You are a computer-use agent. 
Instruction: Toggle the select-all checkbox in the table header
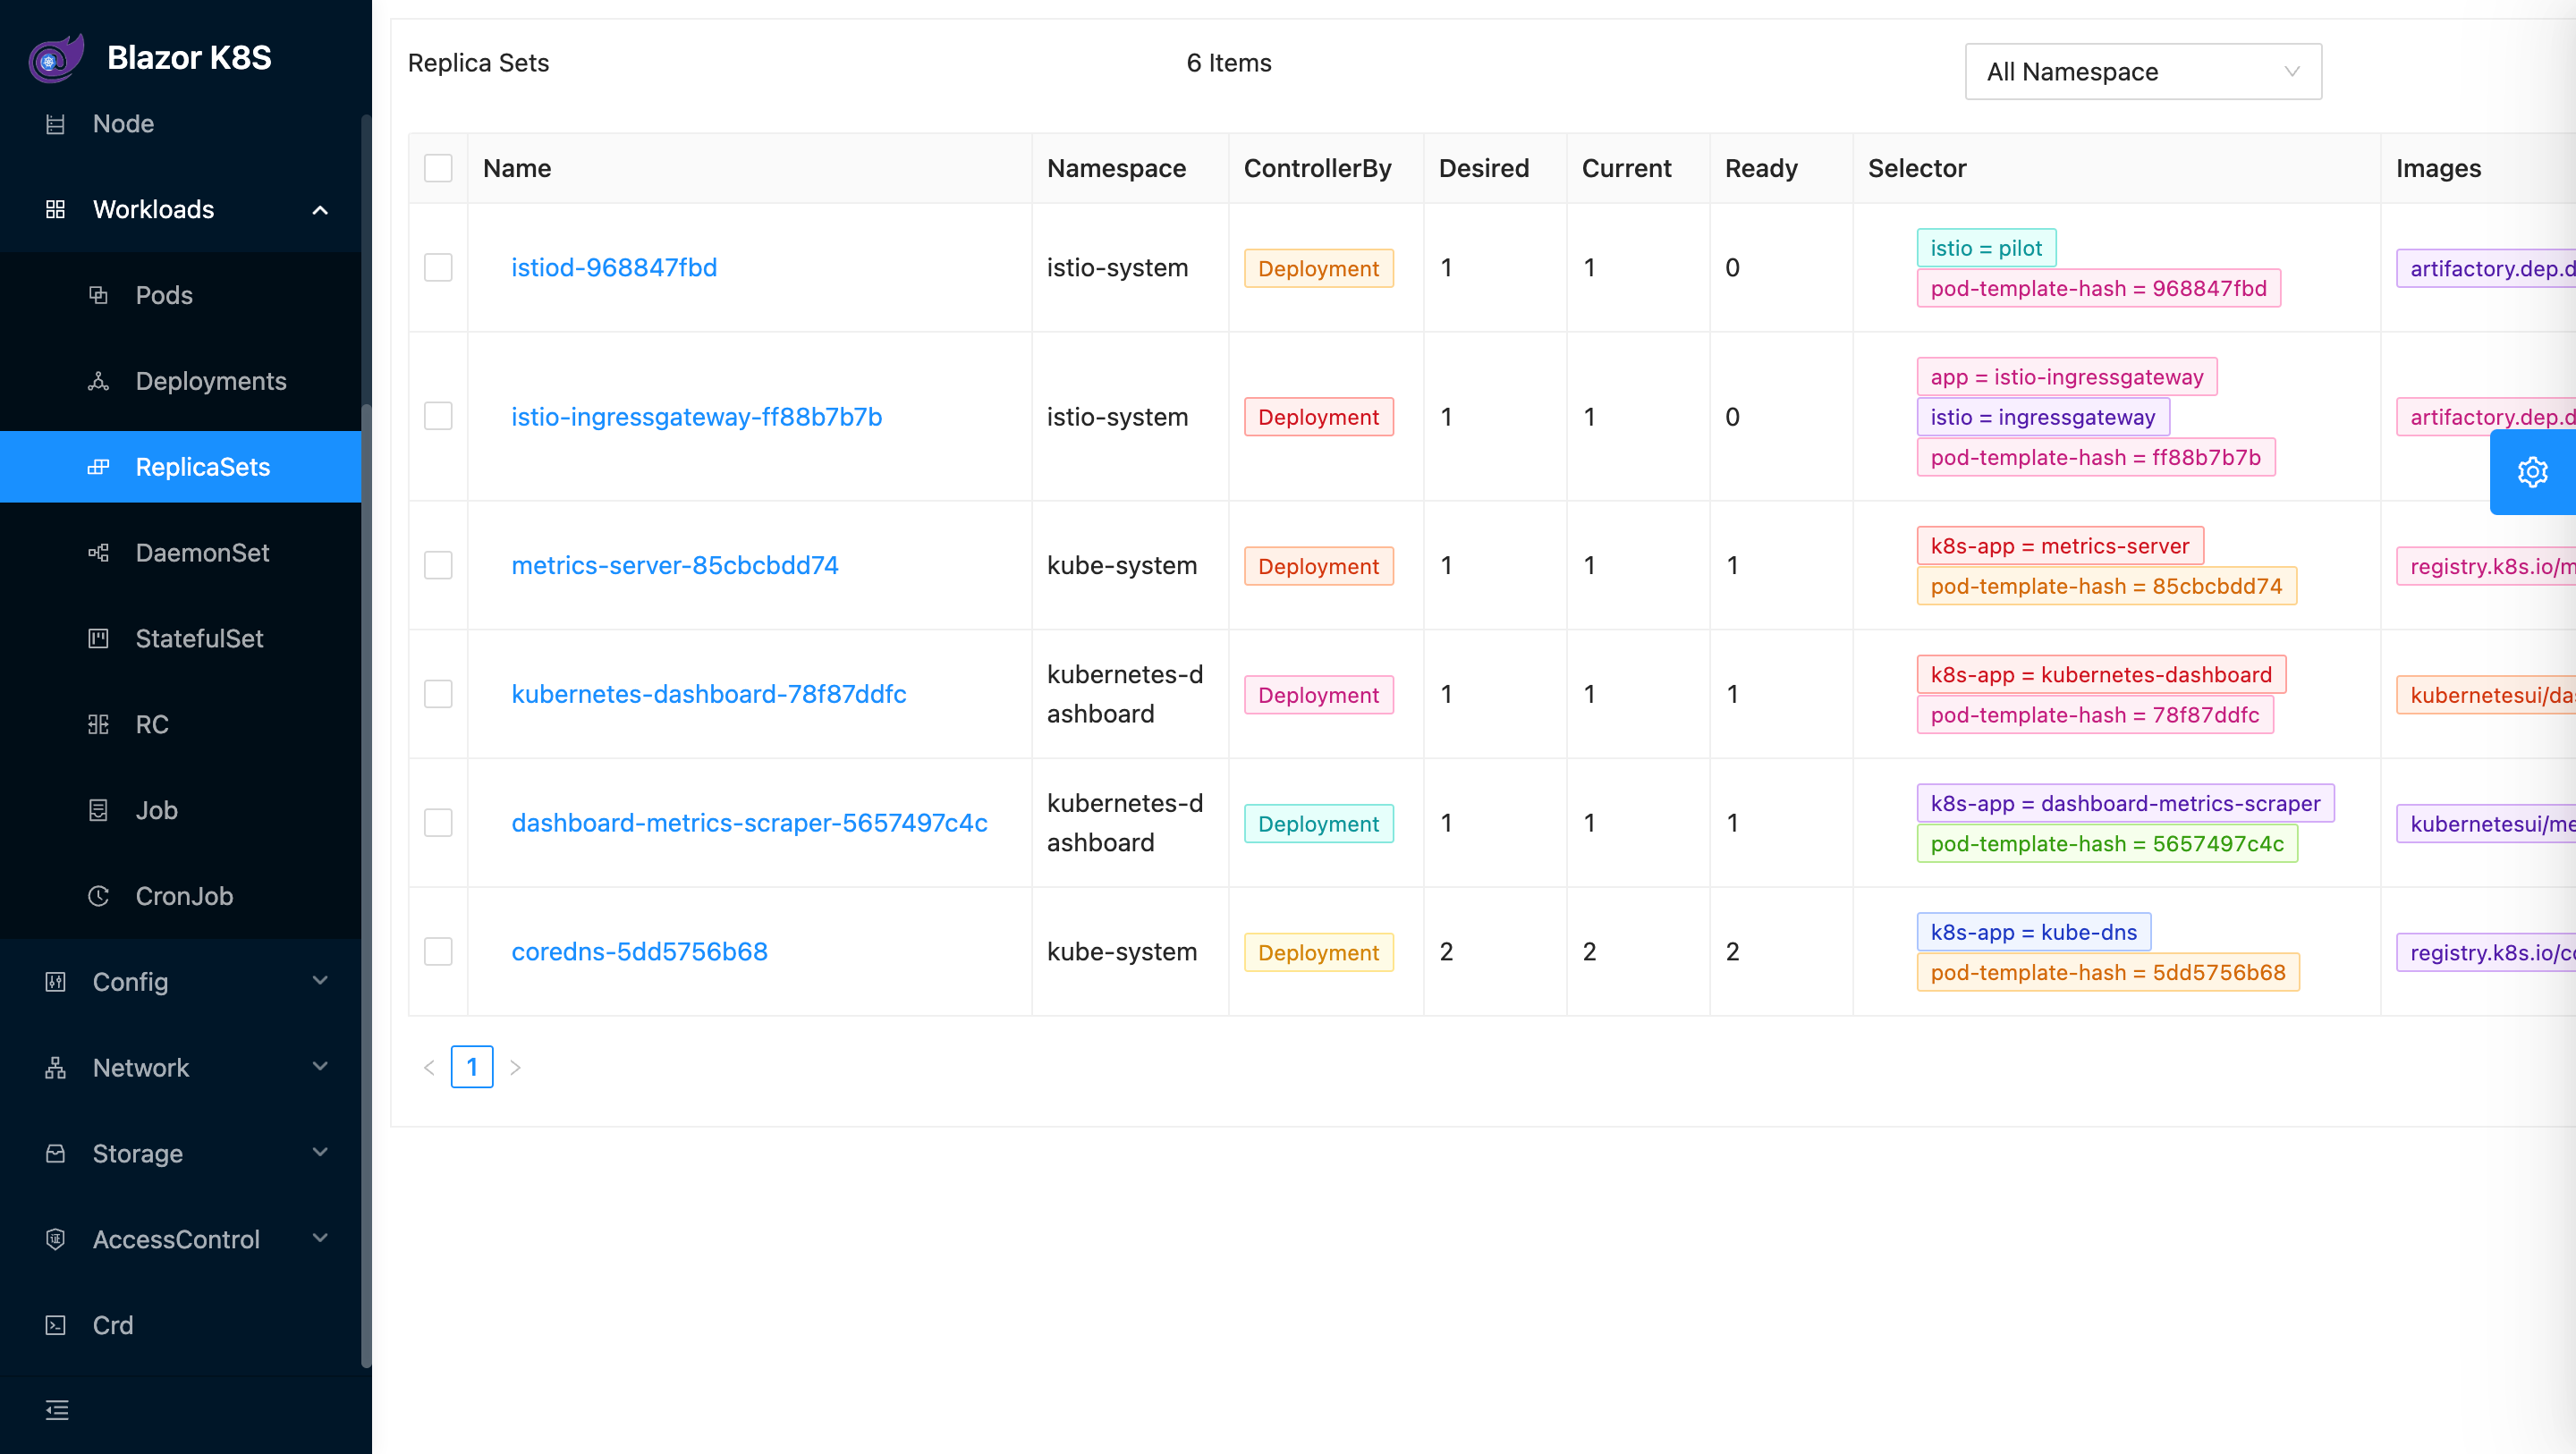(x=438, y=168)
